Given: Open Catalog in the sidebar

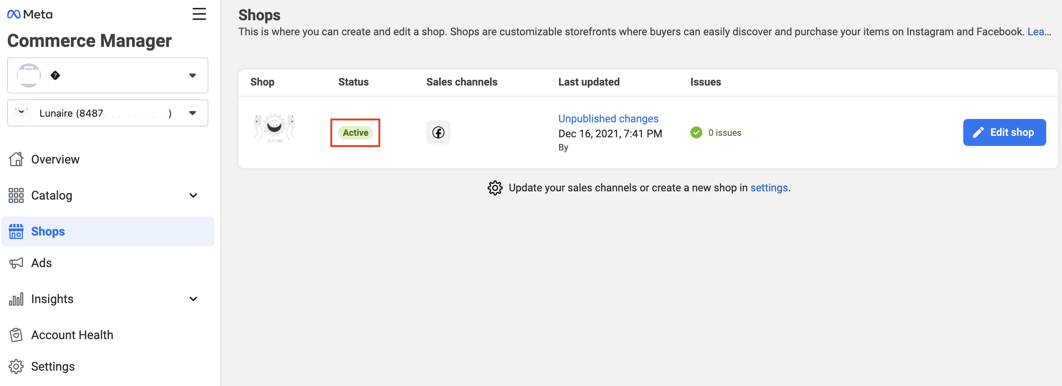Looking at the screenshot, I should pyautogui.click(x=108, y=195).
